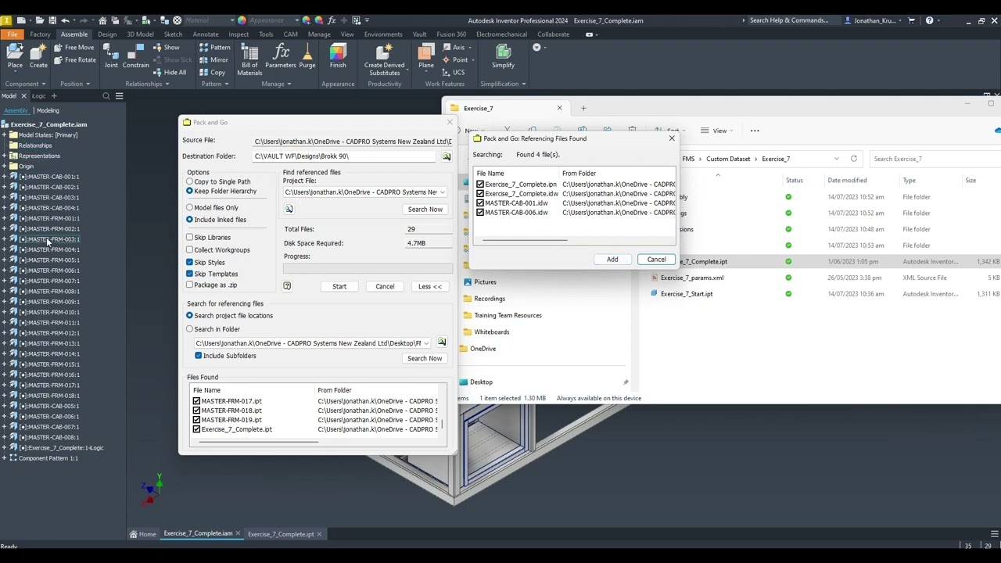Open the Relationships panel dropdown
Screen dimensions: 1001x563
pyautogui.click(x=147, y=84)
